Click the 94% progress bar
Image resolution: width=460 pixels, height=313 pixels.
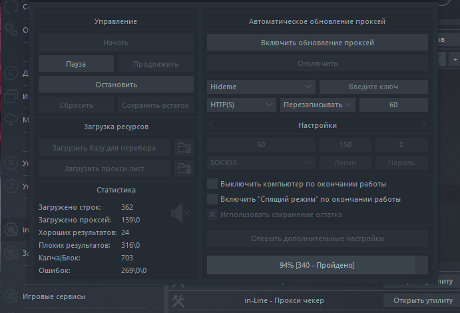click(317, 265)
